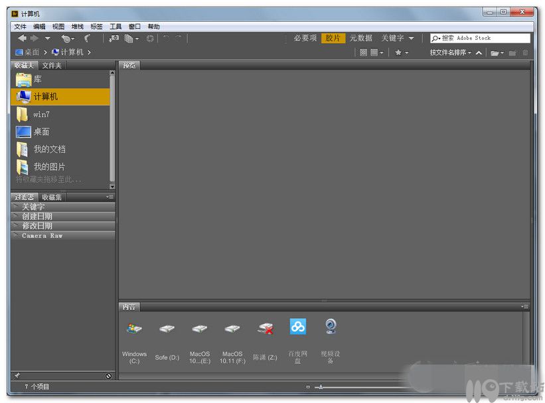The image size is (545, 403).
Task: Click the clear filter icon
Action: click(108, 376)
